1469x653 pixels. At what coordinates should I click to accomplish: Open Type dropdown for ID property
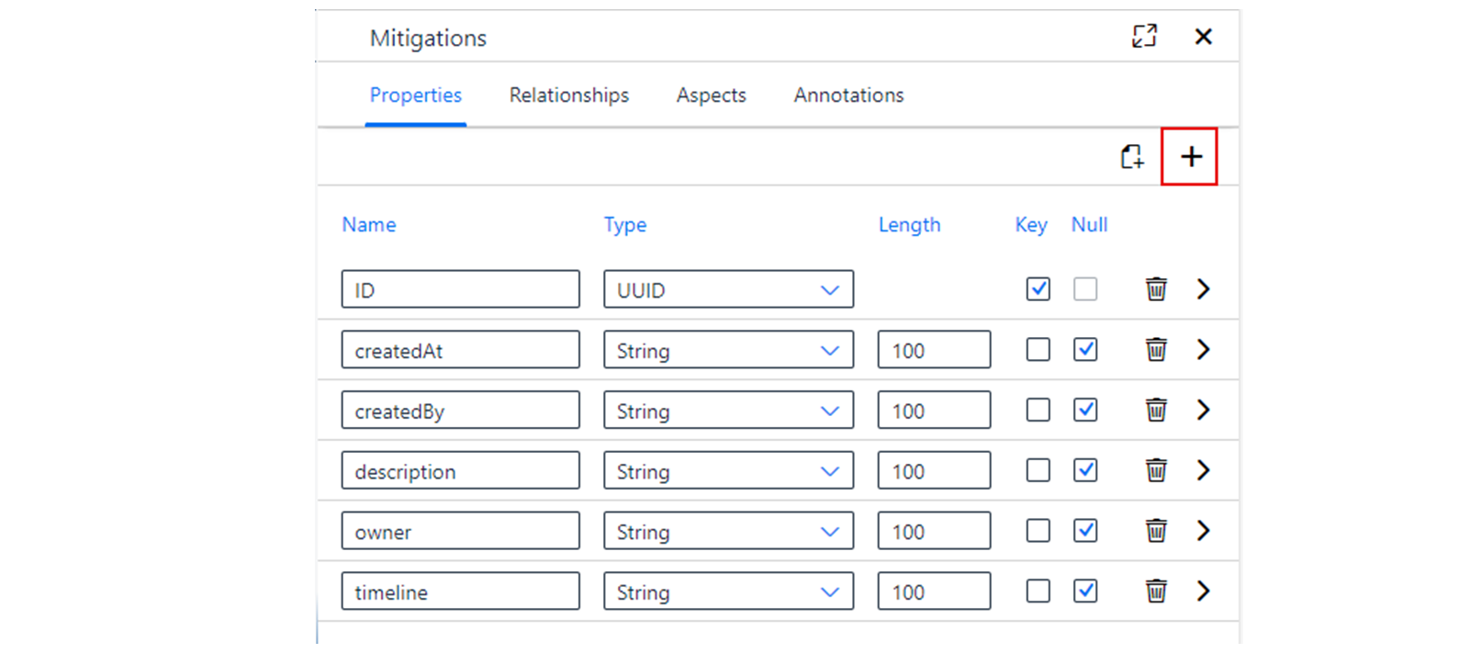[728, 289]
